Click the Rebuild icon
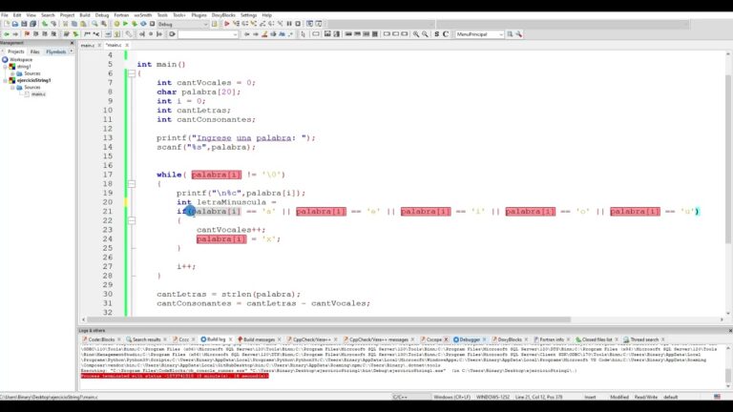This screenshot has width=733, height=412. pyautogui.click(x=143, y=24)
